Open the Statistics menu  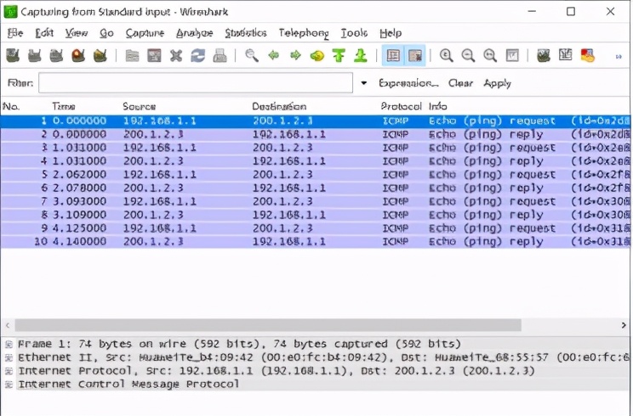point(245,33)
